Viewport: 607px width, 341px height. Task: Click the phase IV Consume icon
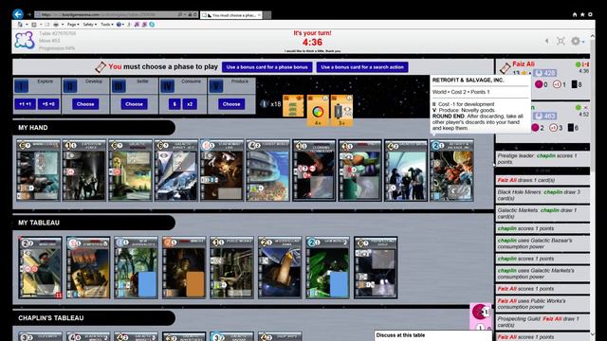click(x=168, y=85)
